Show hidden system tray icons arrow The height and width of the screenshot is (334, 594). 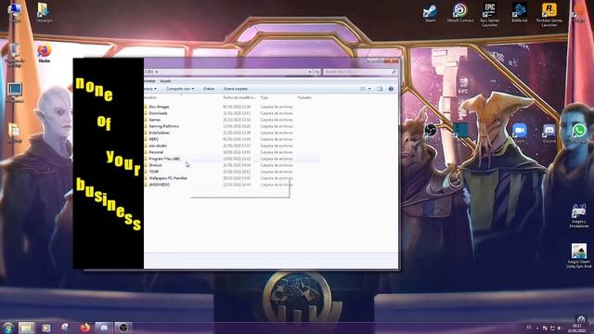tap(537, 328)
